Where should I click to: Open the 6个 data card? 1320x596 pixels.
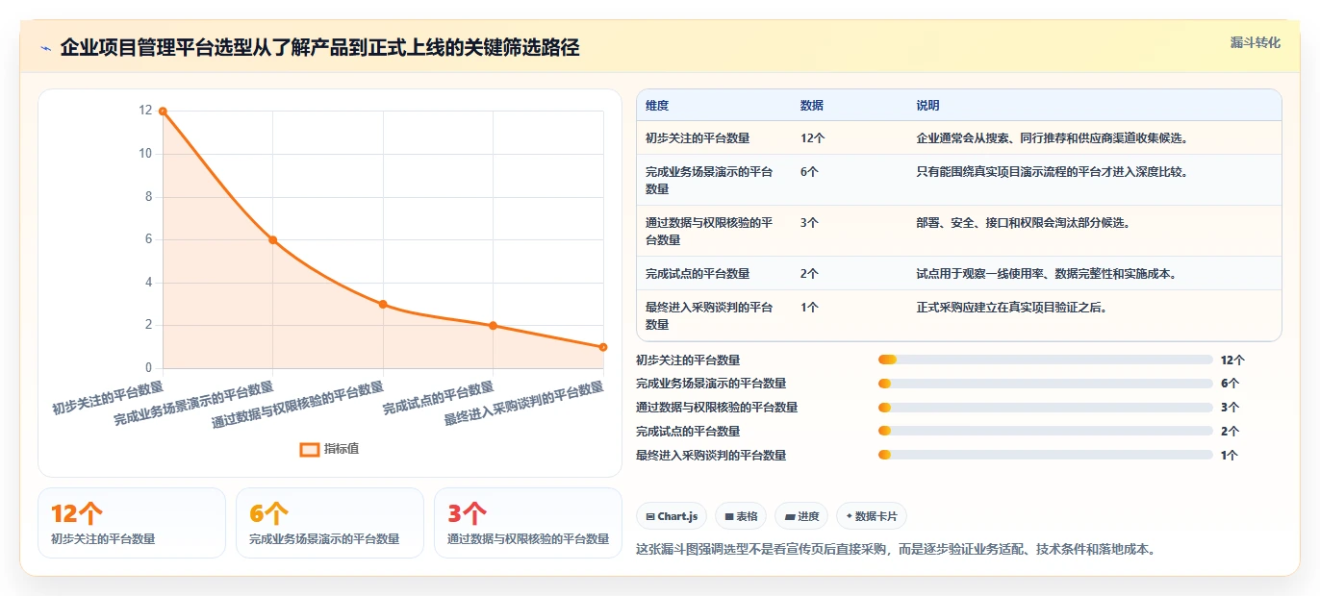click(330, 523)
